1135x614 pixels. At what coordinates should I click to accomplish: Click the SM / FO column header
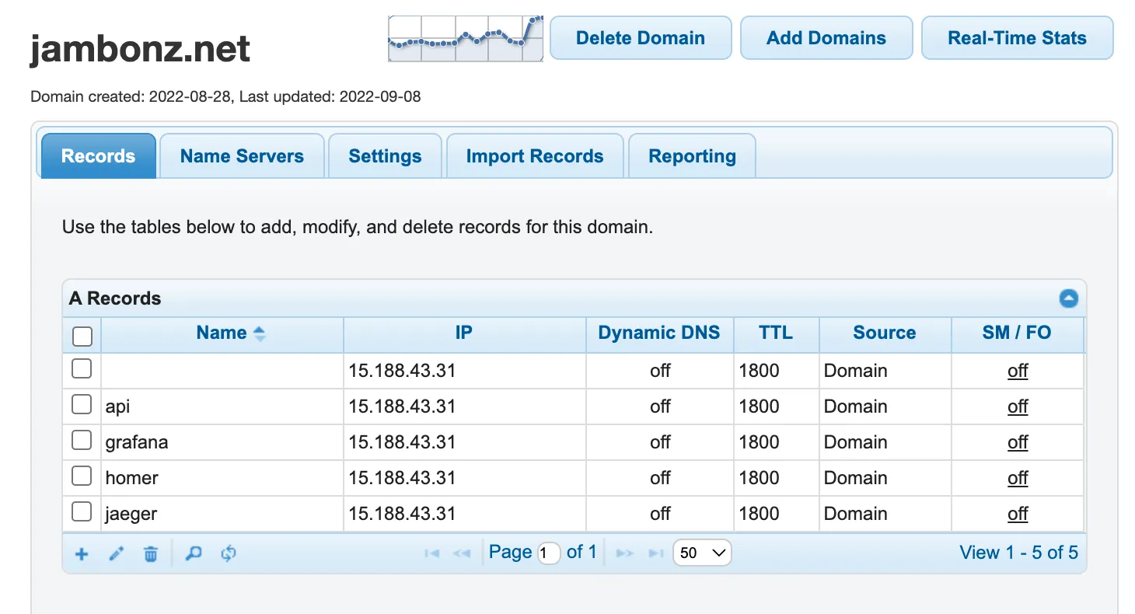pos(1017,333)
